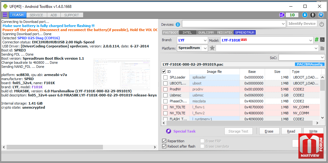
Task: Click the favorite star icon by Platform
Action: click(x=212, y=48)
